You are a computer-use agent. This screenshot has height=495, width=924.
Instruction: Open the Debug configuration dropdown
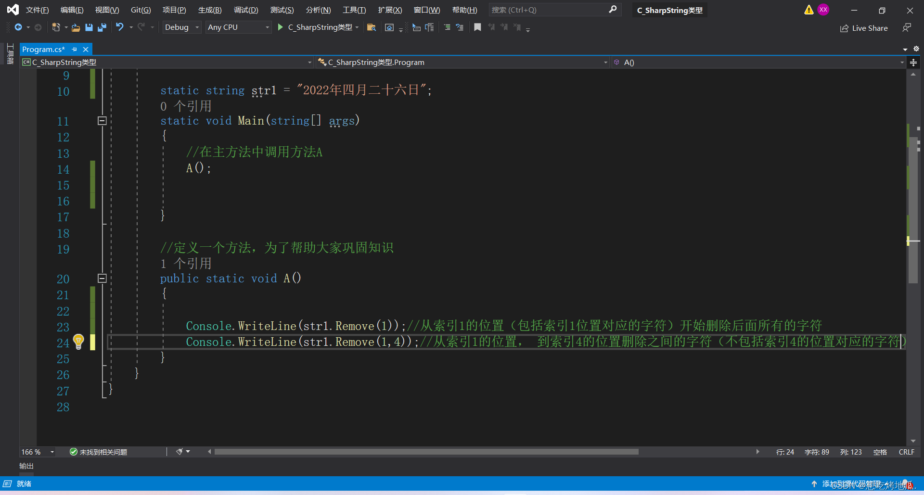coord(182,27)
